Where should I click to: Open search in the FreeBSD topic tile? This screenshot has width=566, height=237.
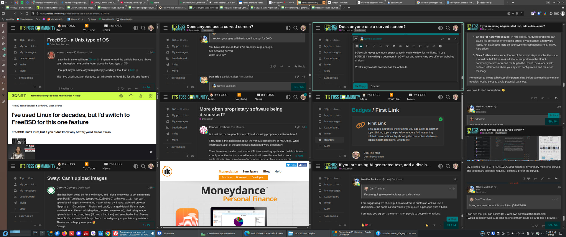(x=143, y=28)
